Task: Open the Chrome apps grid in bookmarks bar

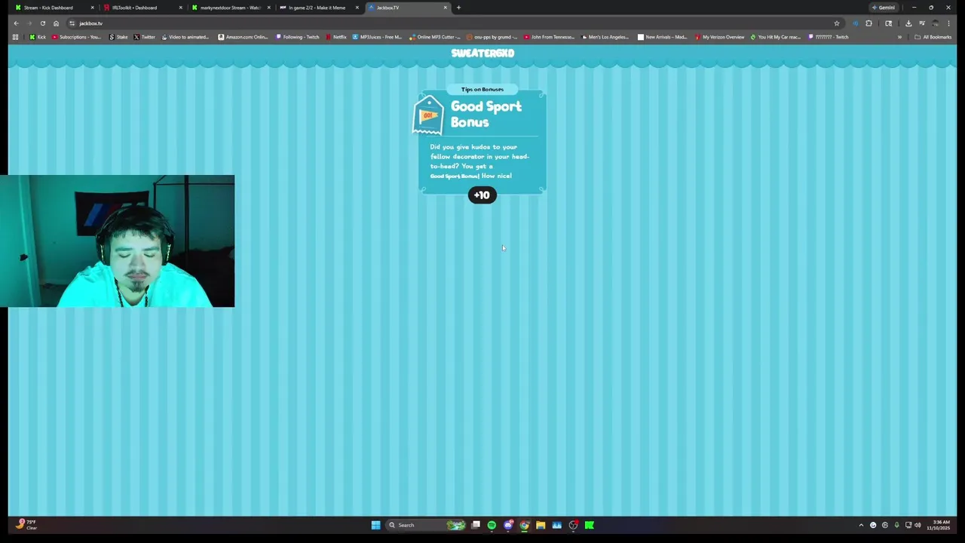Action: pyautogui.click(x=15, y=37)
